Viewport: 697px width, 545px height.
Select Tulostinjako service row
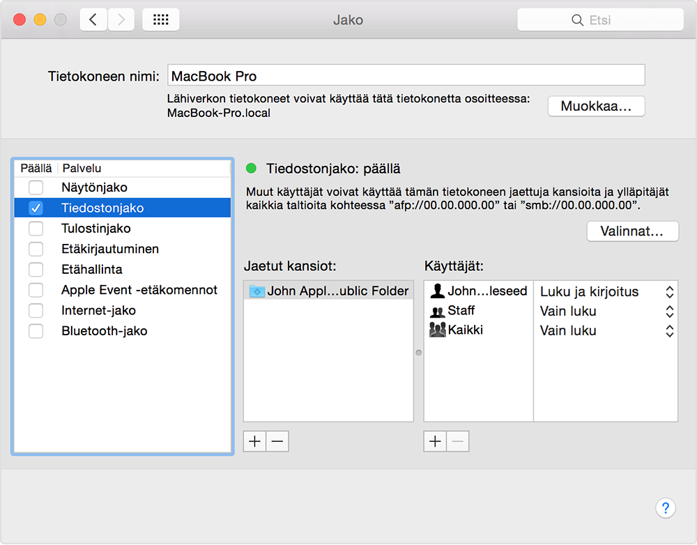pos(123,229)
